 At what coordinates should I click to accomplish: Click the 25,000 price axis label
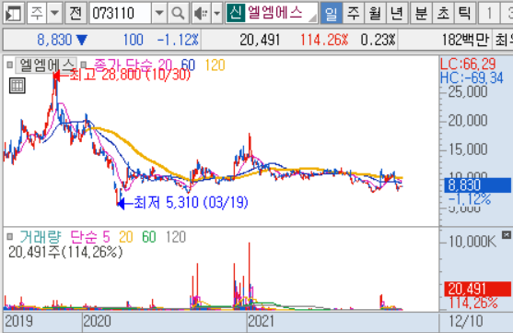[468, 91]
